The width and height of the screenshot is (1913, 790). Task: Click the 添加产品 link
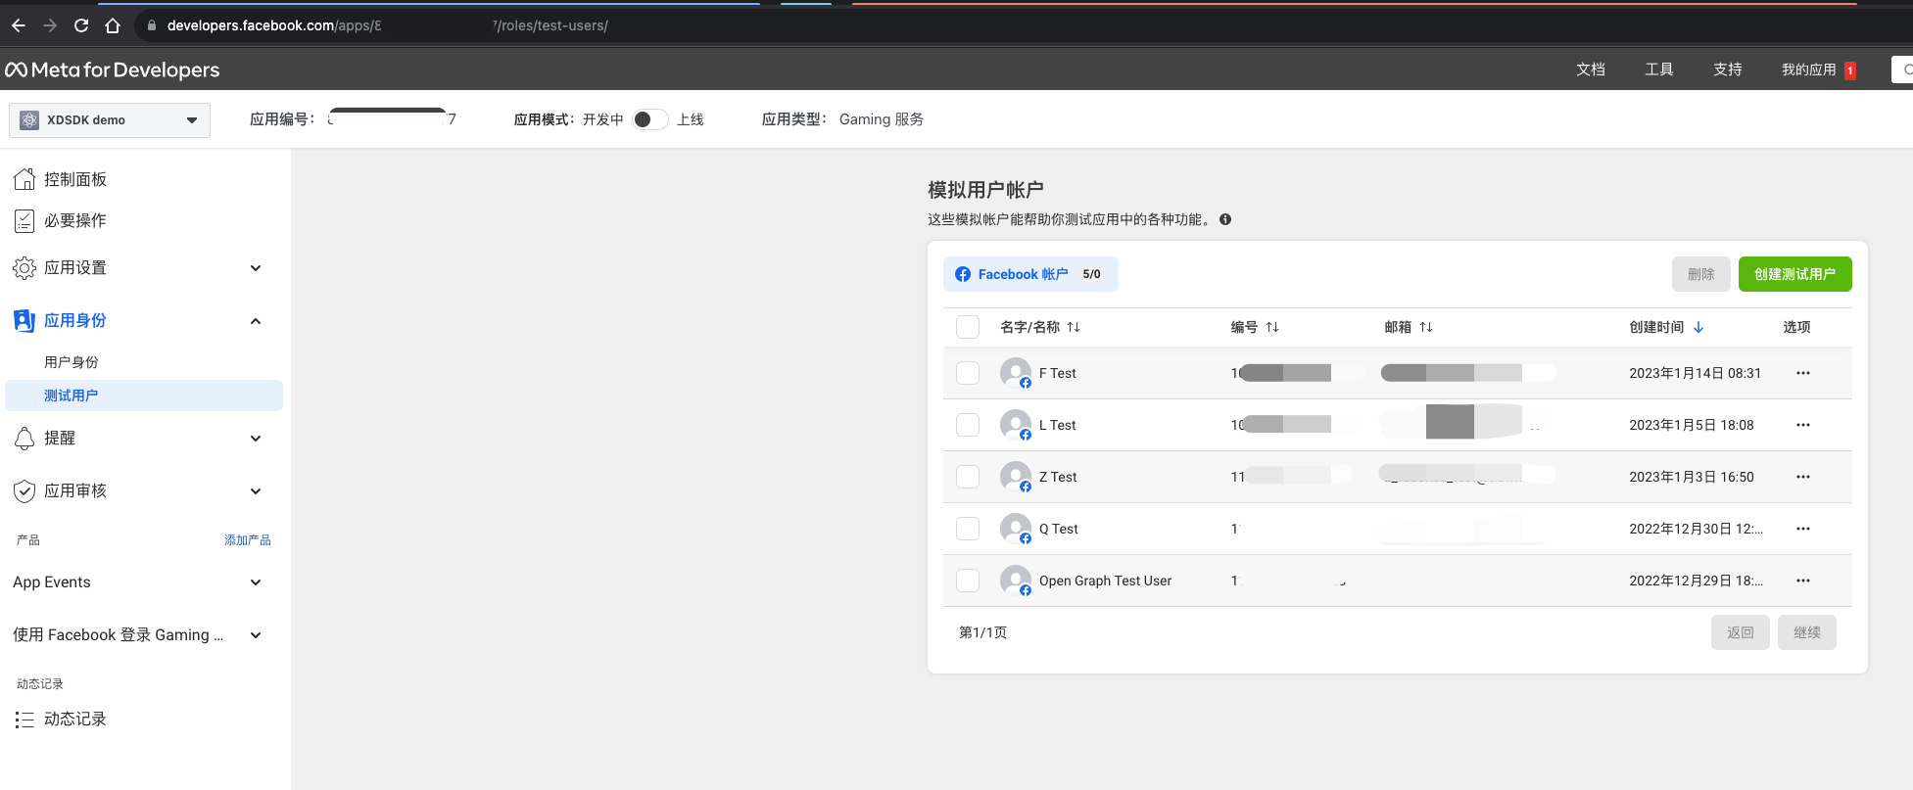pos(248,540)
